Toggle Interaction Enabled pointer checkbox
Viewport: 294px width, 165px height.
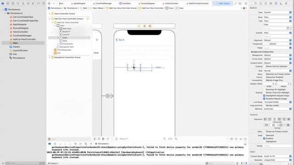pos(264,77)
